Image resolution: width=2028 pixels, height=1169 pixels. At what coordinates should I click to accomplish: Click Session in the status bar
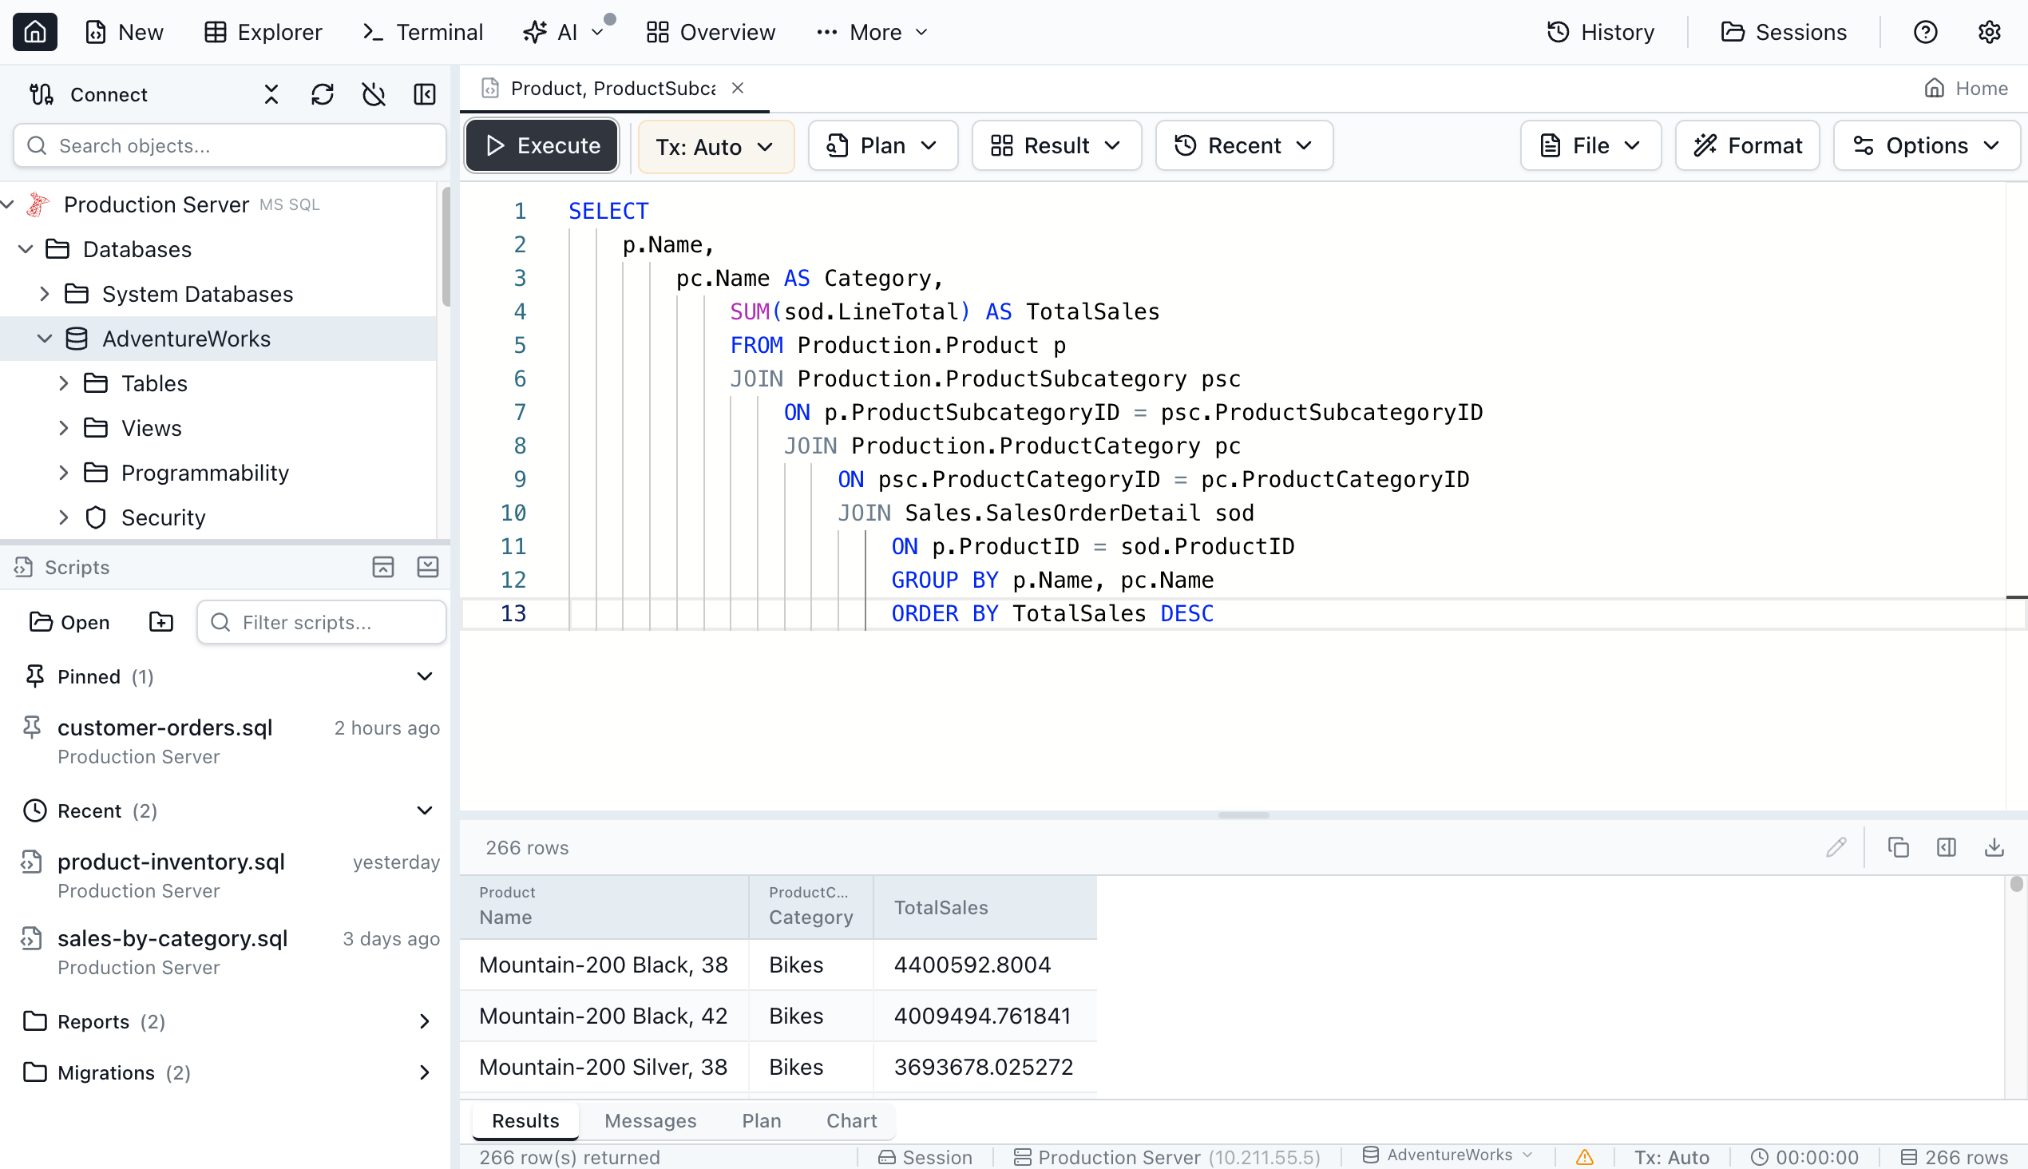925,1157
